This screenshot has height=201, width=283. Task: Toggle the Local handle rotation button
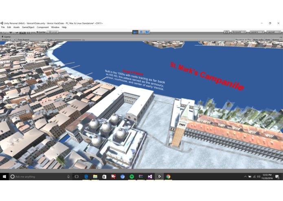tap(53, 32)
